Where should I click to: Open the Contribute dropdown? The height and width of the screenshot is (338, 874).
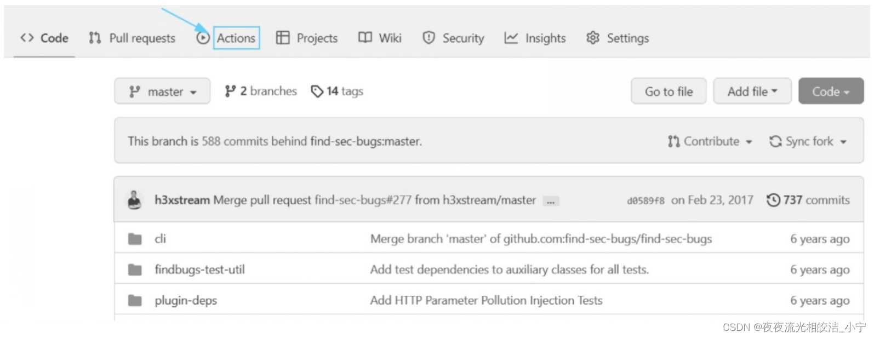pyautogui.click(x=710, y=141)
